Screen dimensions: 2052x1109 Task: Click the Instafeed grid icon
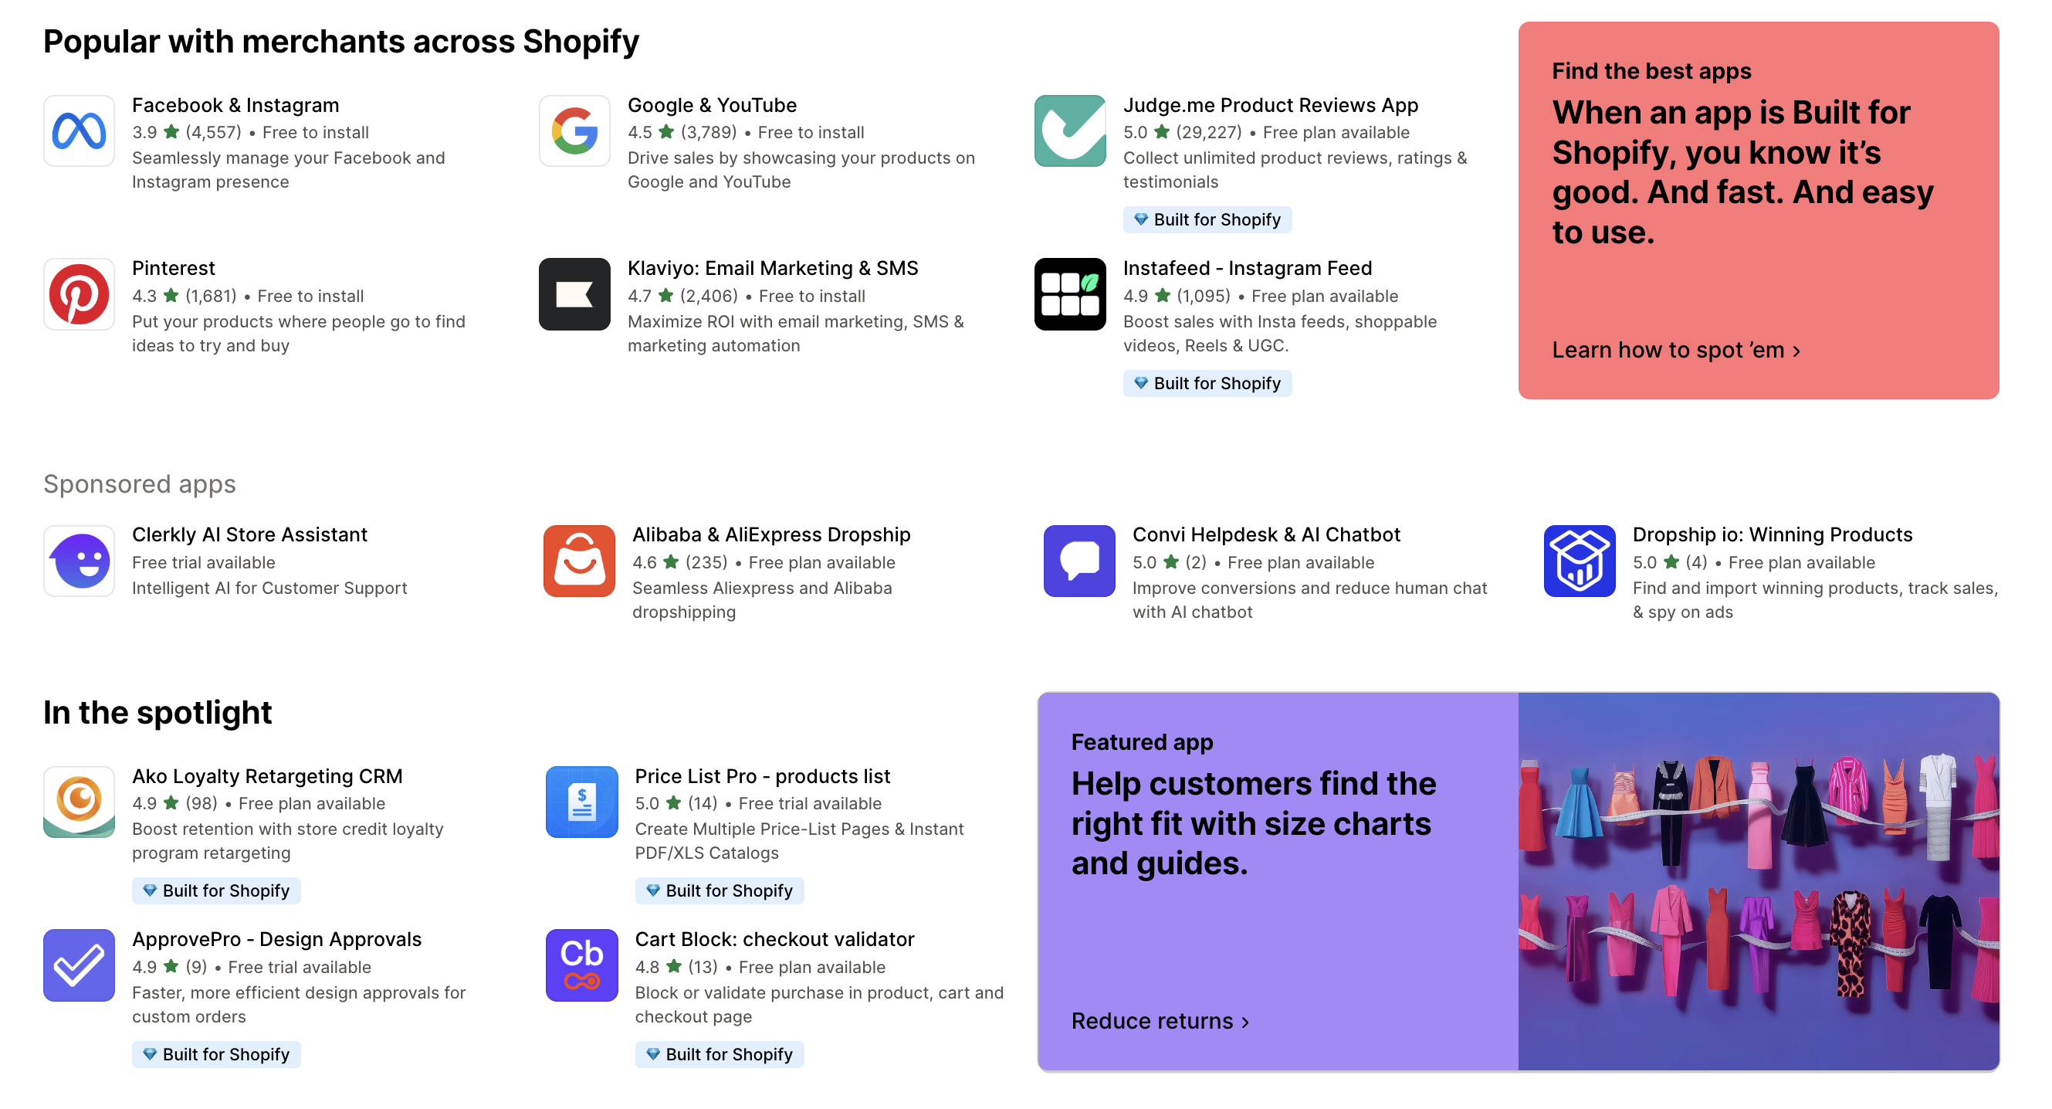click(1070, 294)
